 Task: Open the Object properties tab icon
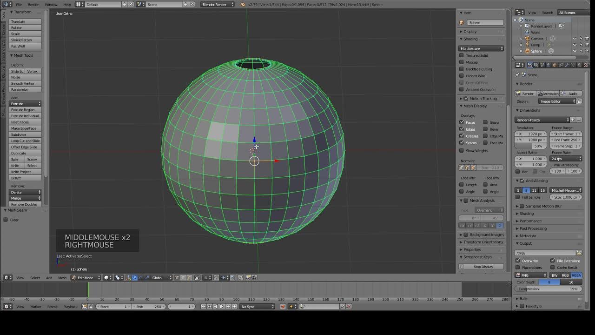(555, 65)
